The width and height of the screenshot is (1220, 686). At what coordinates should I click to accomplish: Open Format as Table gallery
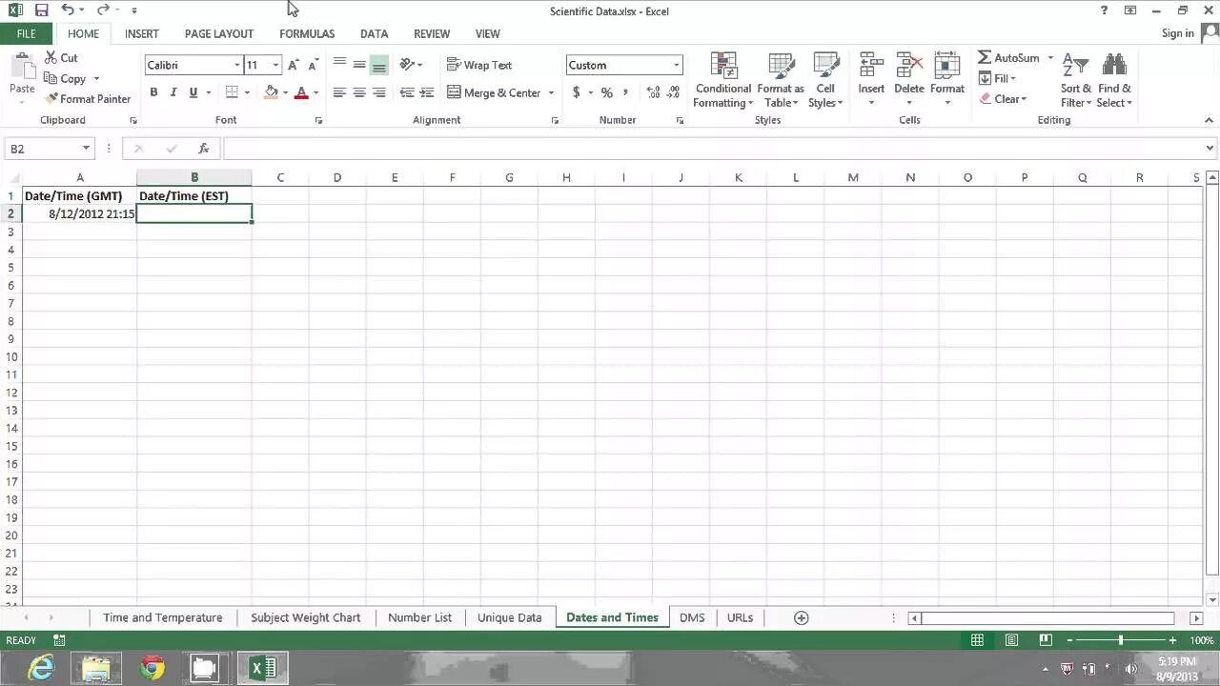tap(781, 80)
